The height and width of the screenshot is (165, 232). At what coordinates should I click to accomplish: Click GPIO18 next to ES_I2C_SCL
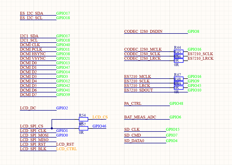point(63,18)
